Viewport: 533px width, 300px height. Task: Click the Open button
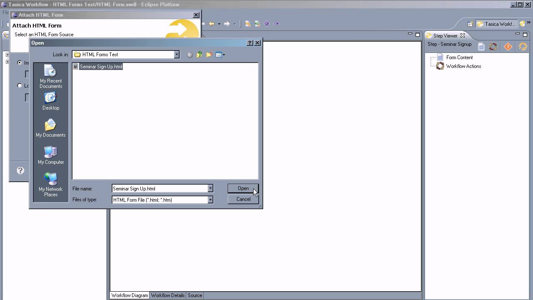243,188
